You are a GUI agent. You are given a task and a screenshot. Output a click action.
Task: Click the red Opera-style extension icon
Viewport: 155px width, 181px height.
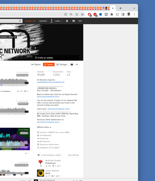89,15
